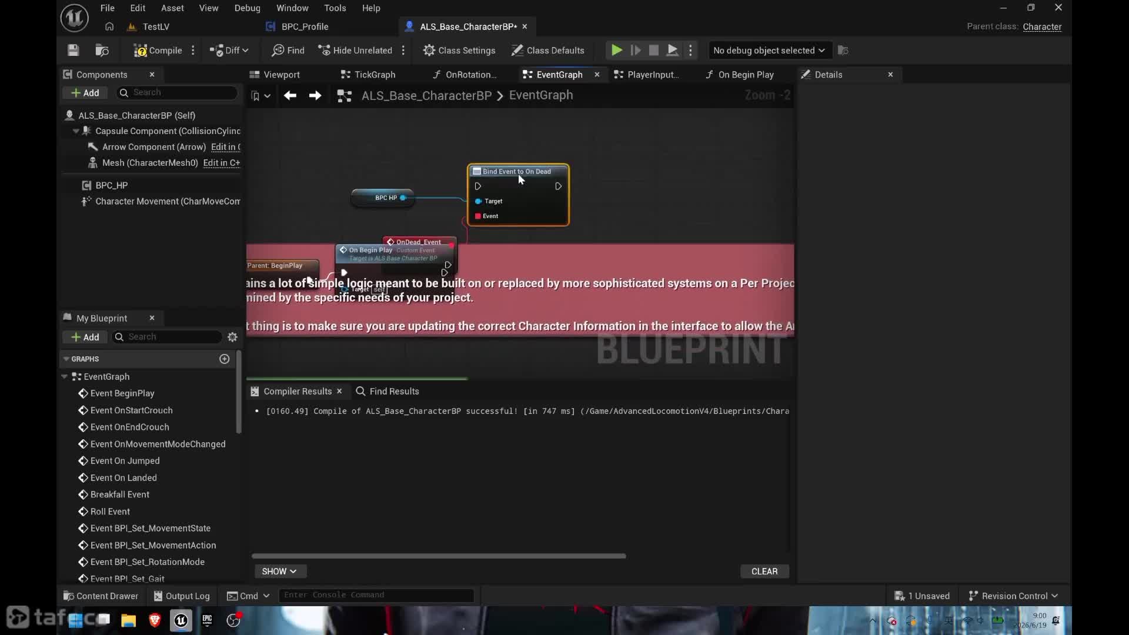This screenshot has width=1129, height=635.
Task: Open Class Settings
Action: (459, 51)
